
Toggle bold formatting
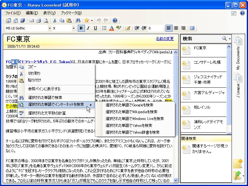[81, 28]
